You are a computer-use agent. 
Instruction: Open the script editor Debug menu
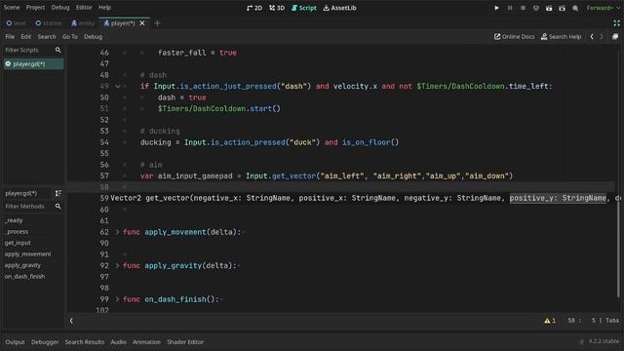point(94,37)
